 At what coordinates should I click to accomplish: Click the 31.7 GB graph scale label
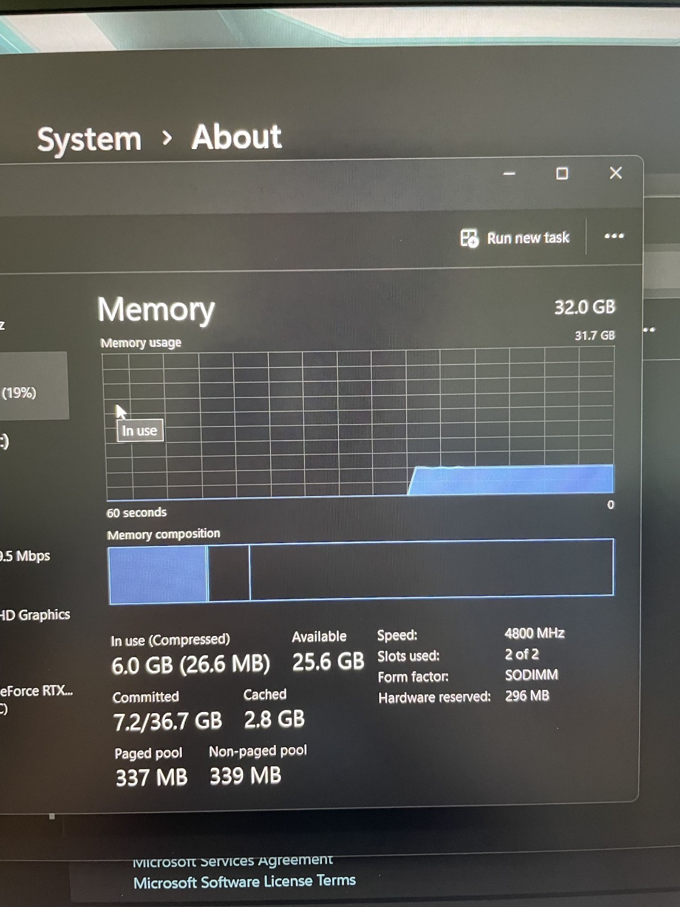(x=594, y=336)
